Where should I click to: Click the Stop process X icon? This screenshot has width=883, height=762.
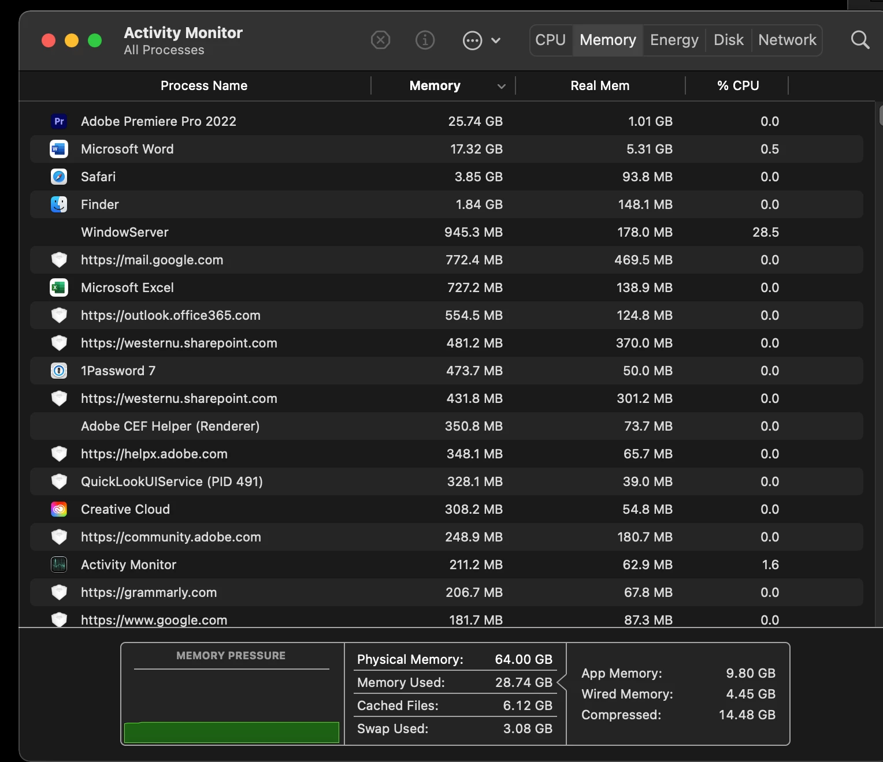point(380,40)
